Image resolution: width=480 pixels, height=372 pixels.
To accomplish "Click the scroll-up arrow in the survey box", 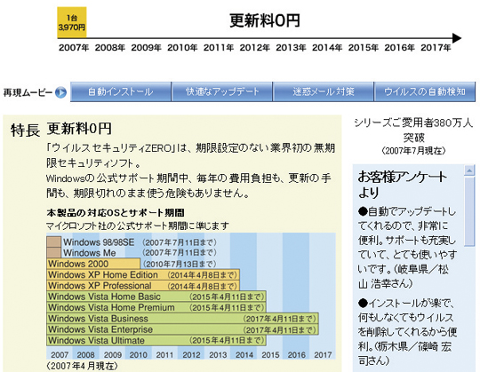I will point(469,170).
